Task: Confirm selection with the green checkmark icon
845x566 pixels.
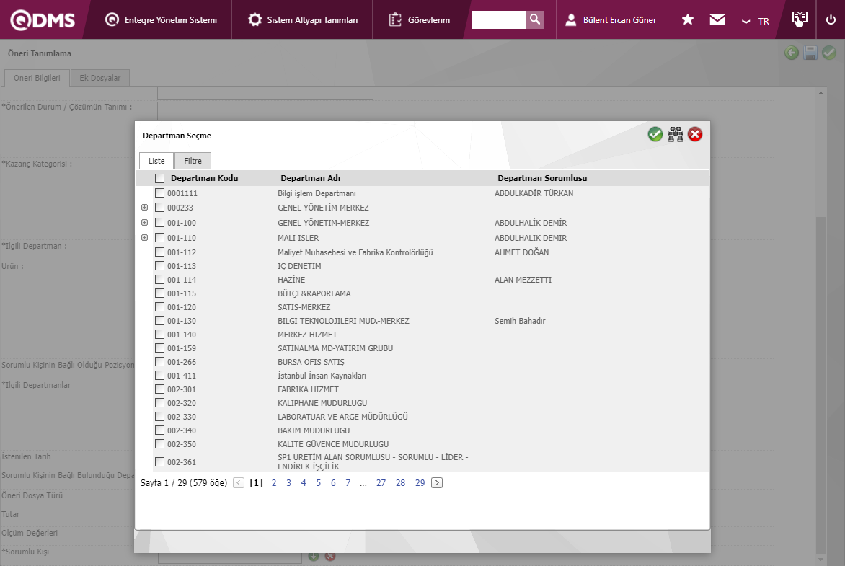Action: click(x=655, y=134)
